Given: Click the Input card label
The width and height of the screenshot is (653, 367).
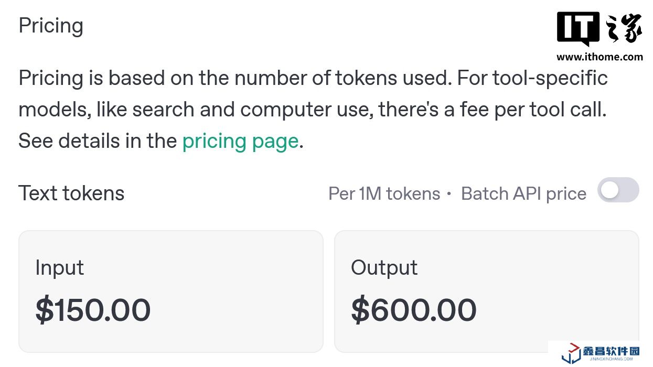Looking at the screenshot, I should click(x=59, y=268).
